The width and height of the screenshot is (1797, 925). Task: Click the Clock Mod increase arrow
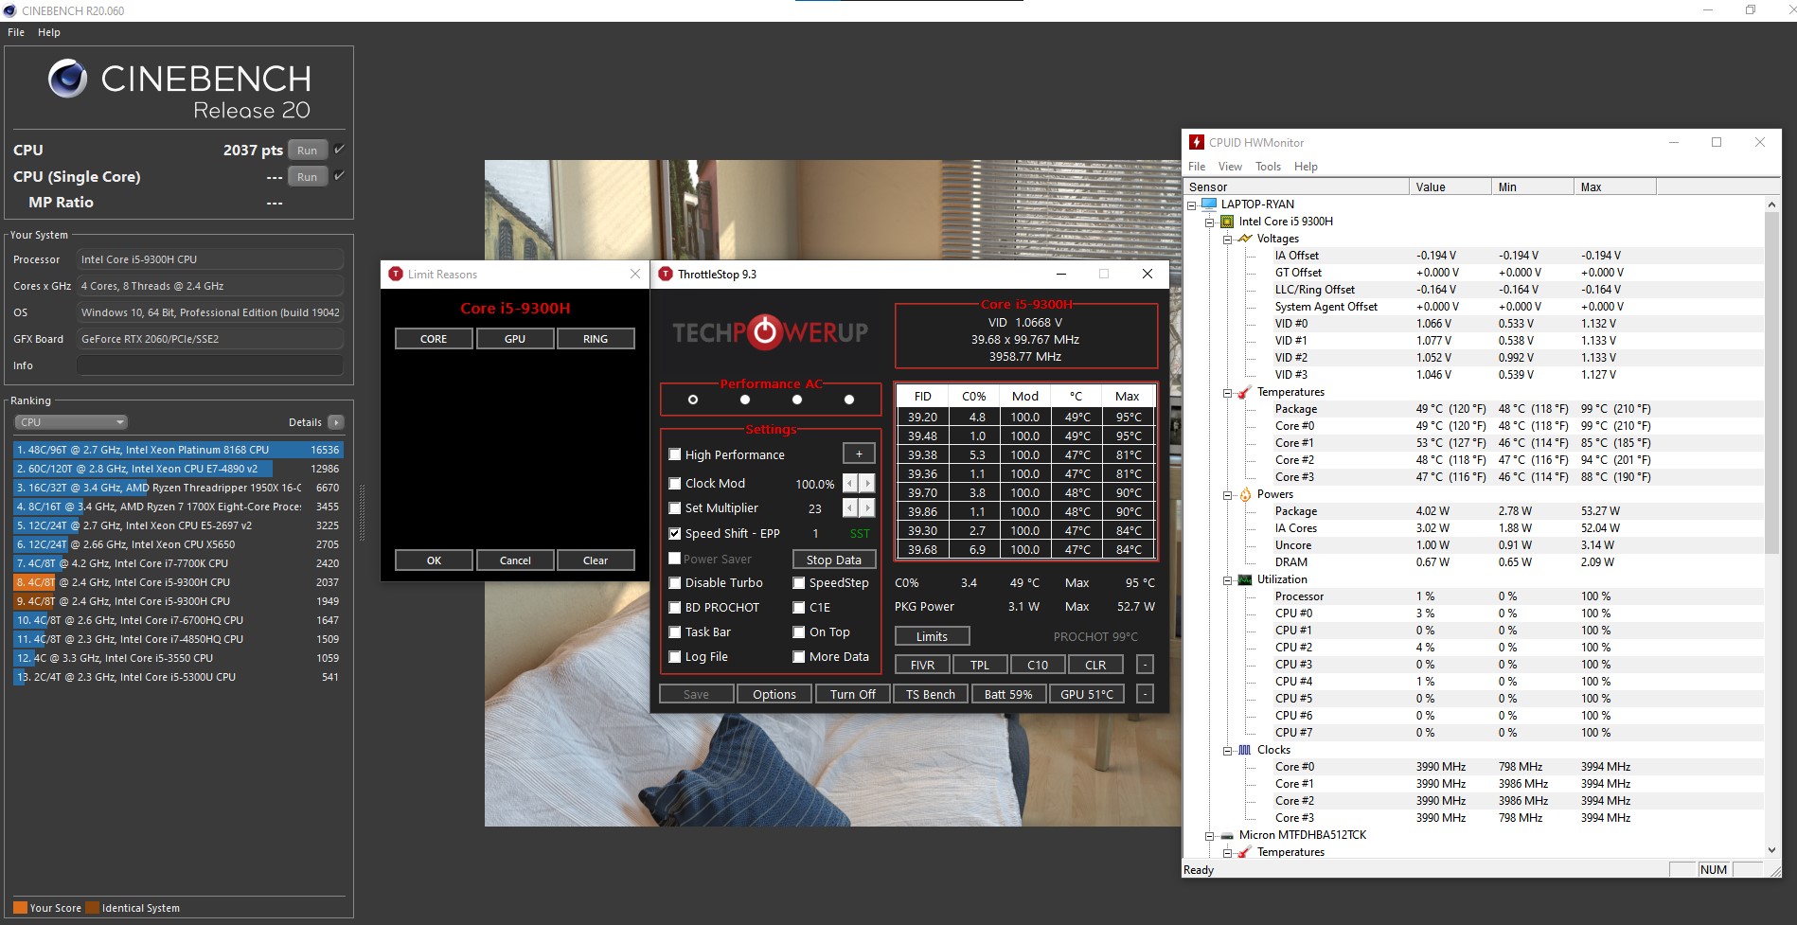pyautogui.click(x=867, y=483)
